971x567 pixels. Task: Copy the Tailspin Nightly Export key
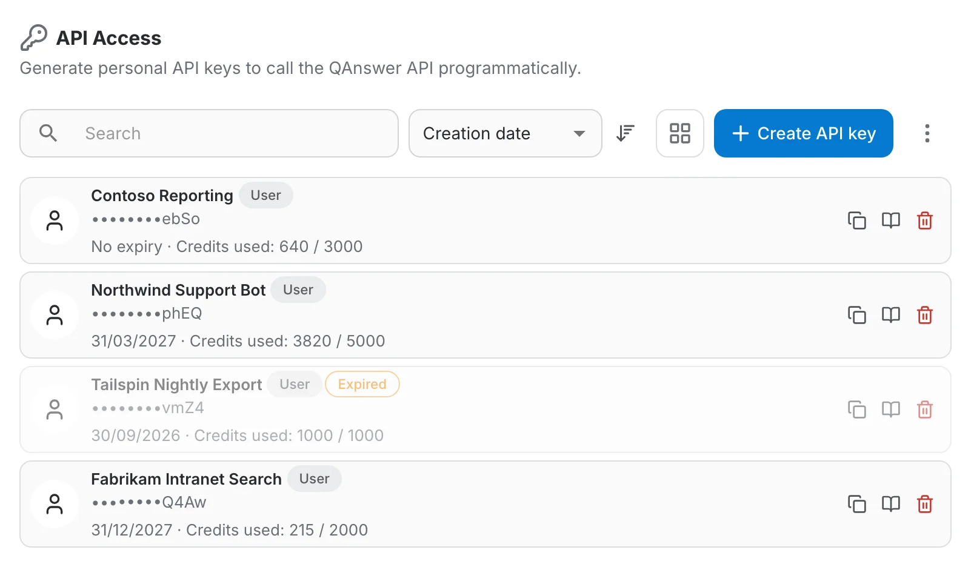856,409
